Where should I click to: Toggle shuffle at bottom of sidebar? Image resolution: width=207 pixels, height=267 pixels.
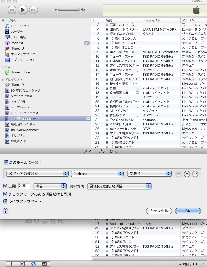pos(23,264)
